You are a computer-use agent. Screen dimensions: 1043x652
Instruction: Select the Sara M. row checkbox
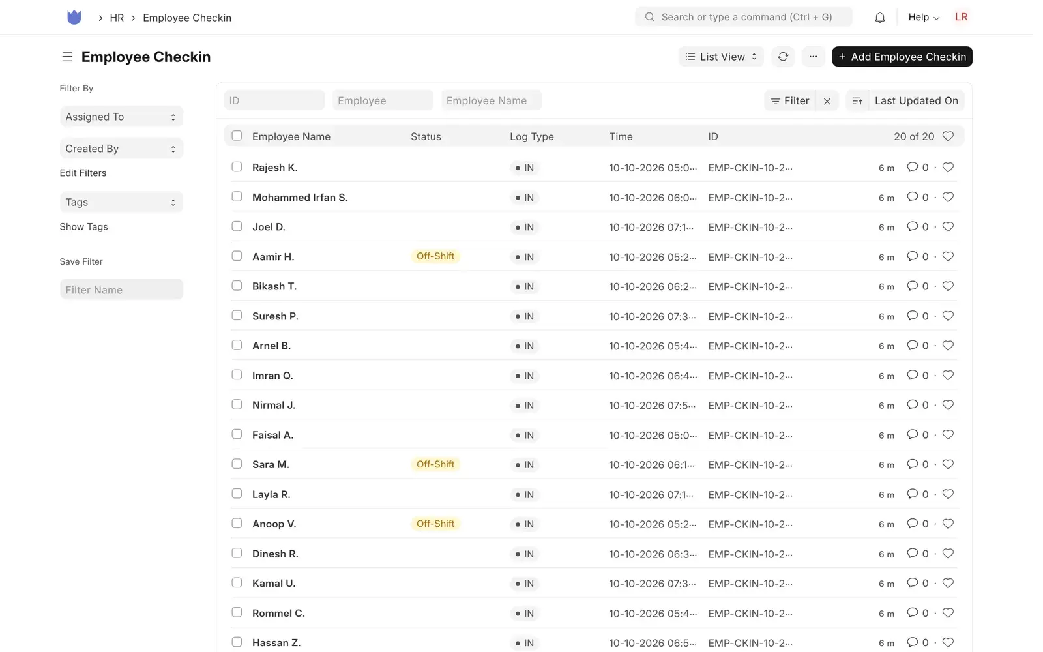[x=237, y=464]
